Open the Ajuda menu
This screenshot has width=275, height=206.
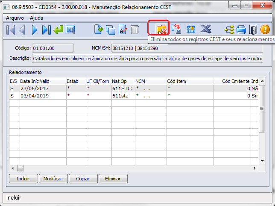pos(36,18)
